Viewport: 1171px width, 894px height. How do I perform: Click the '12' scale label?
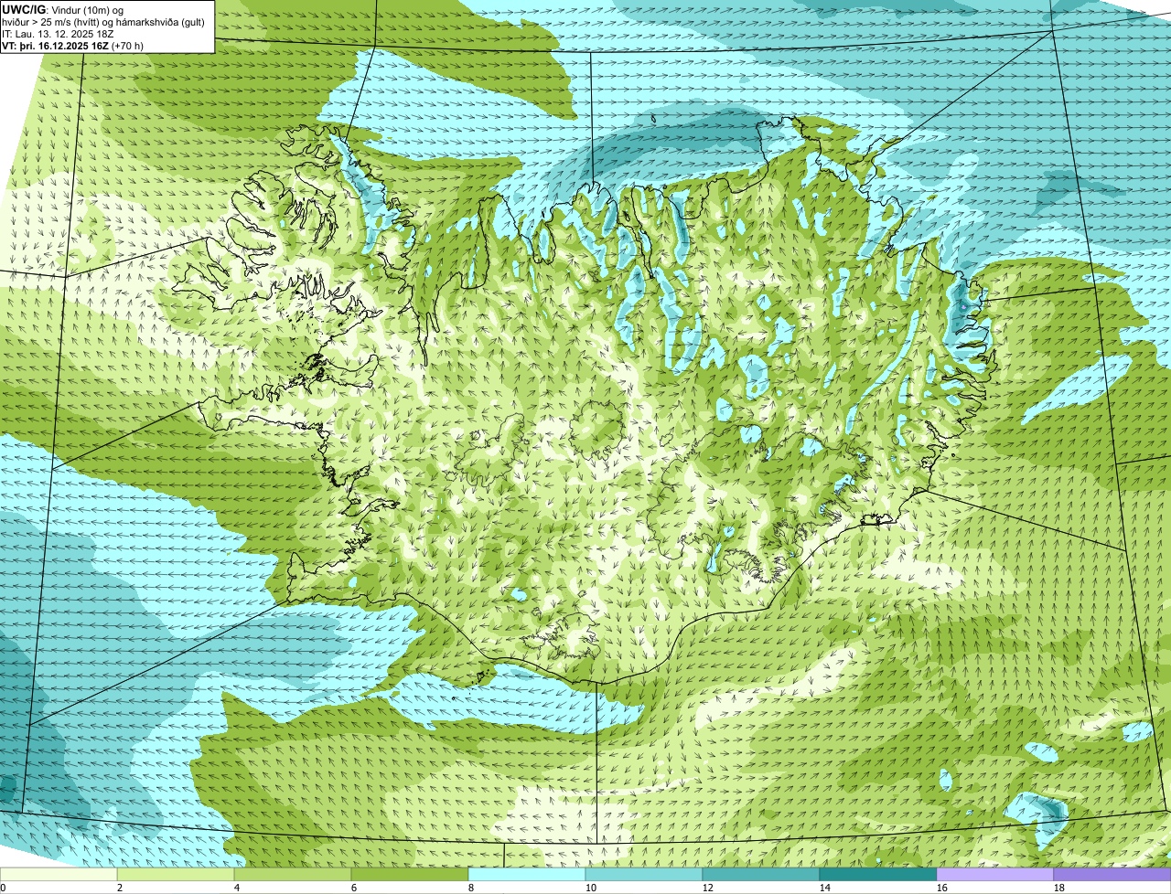click(708, 888)
